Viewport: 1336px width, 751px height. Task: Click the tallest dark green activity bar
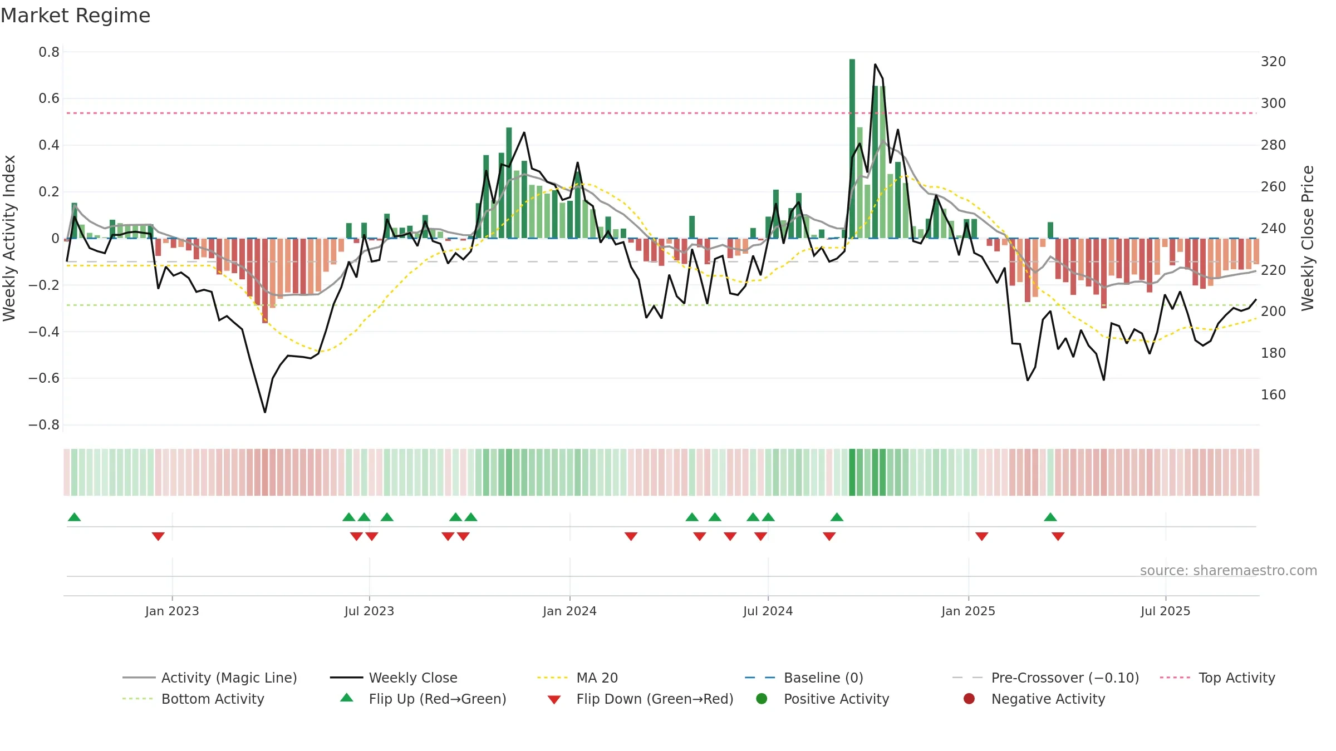click(852, 149)
